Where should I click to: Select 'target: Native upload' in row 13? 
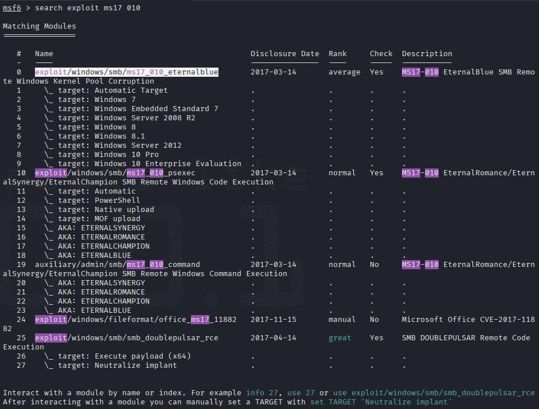[106, 210]
